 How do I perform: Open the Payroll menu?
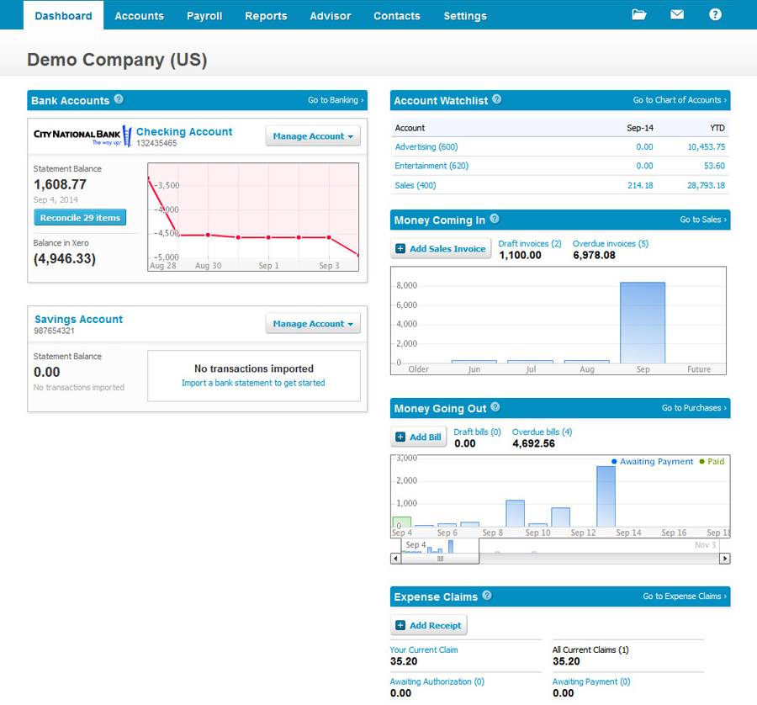click(x=204, y=15)
